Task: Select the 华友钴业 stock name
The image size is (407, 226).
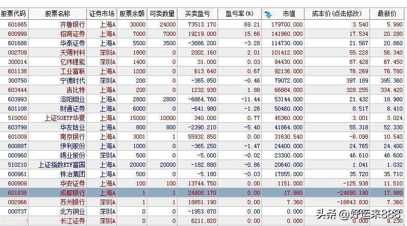Action: coord(72,127)
